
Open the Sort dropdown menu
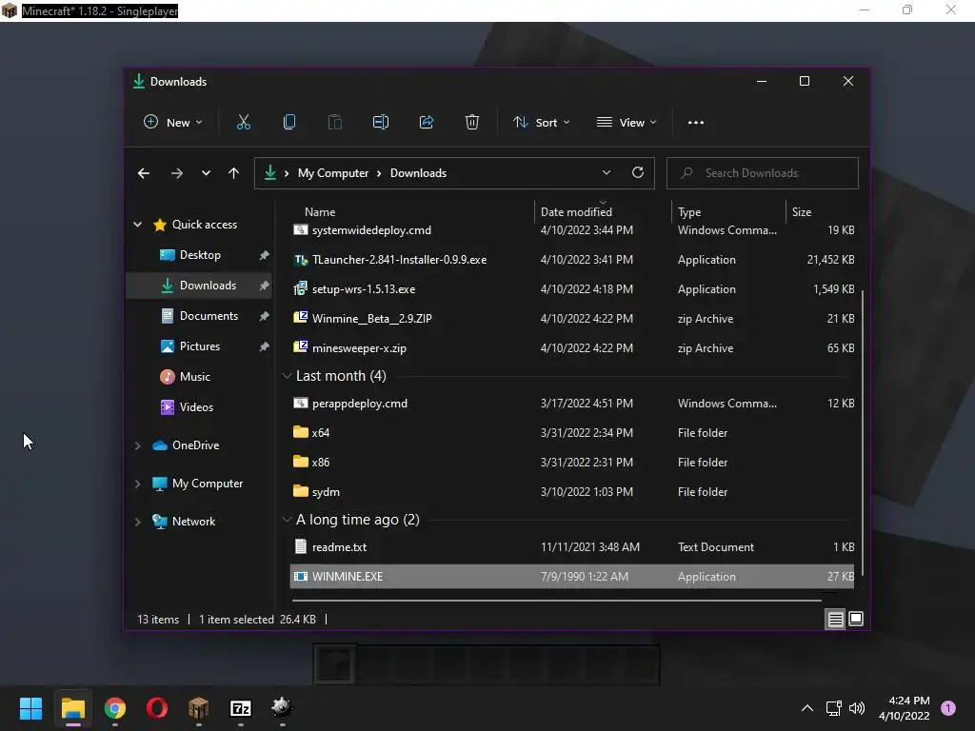coord(541,123)
